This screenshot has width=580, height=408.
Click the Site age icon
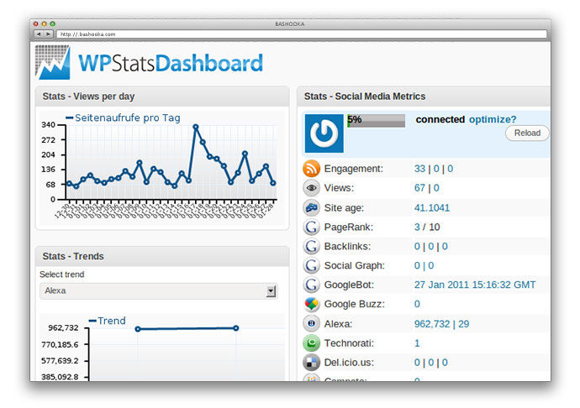click(x=312, y=207)
